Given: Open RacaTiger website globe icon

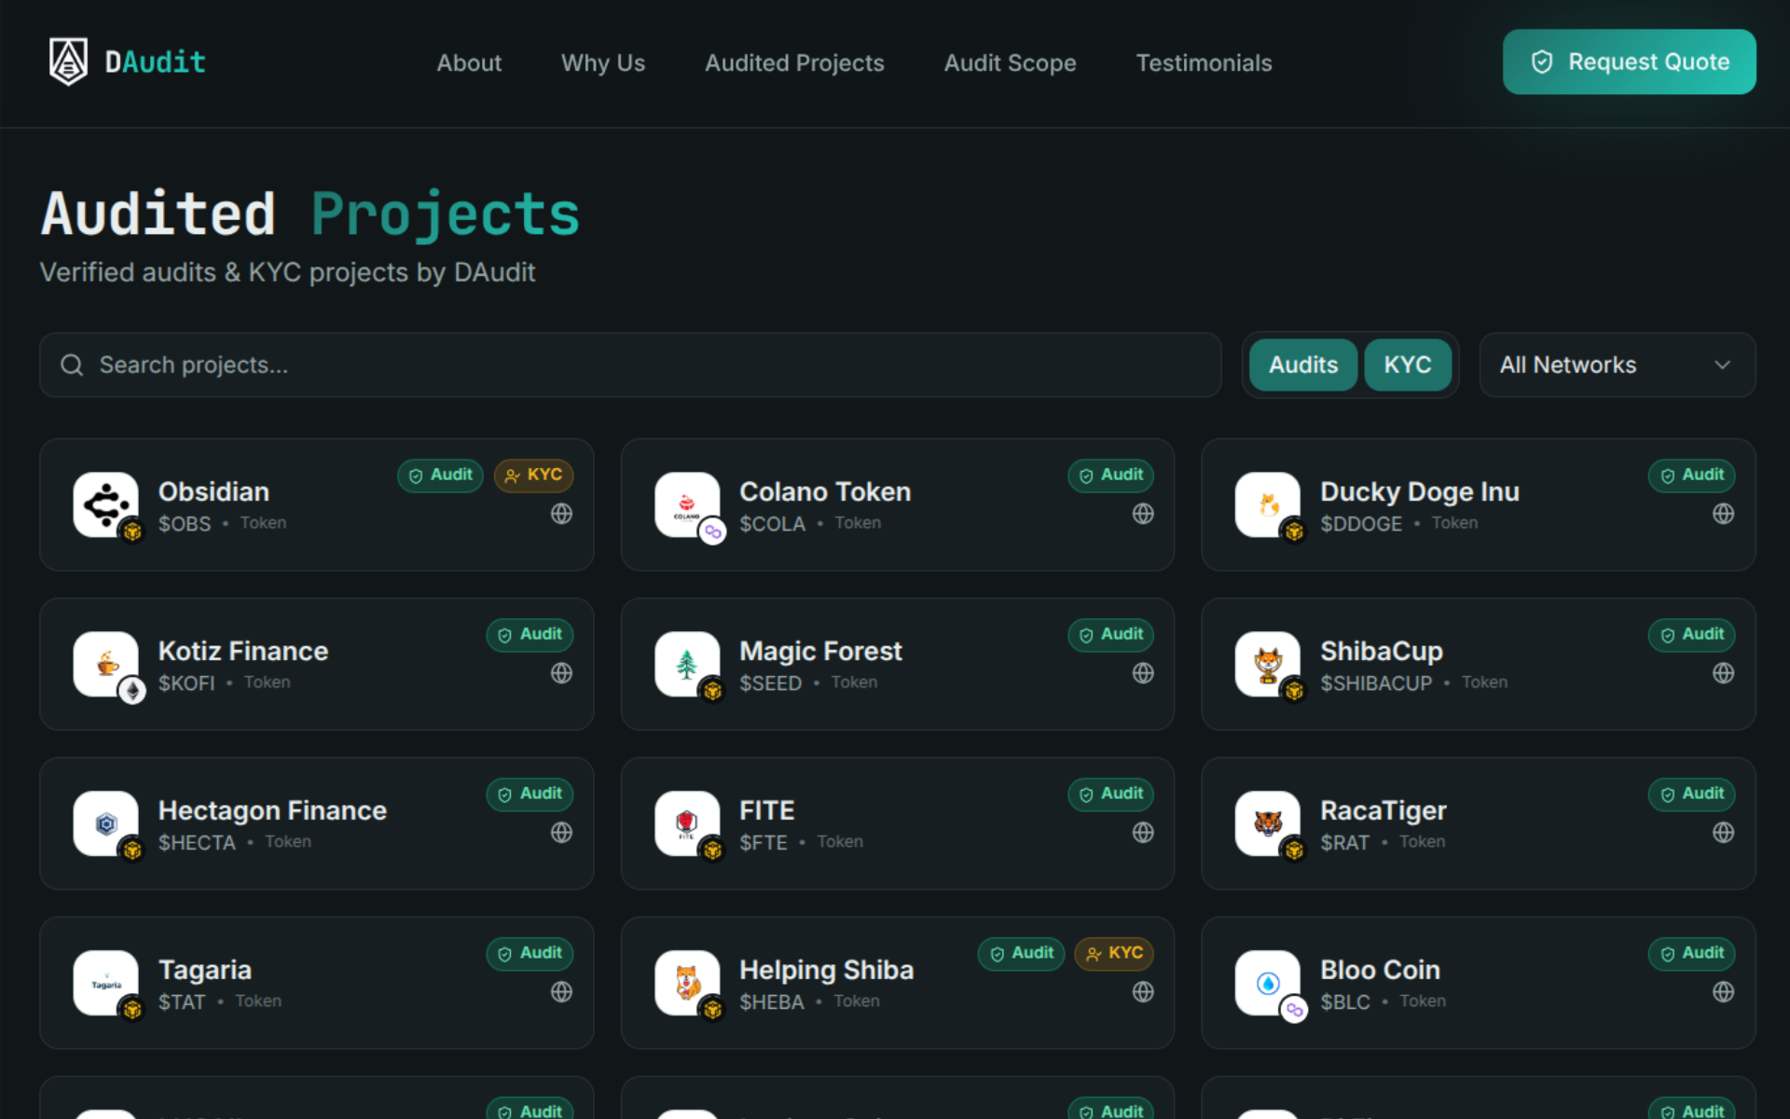Looking at the screenshot, I should coord(1724,833).
